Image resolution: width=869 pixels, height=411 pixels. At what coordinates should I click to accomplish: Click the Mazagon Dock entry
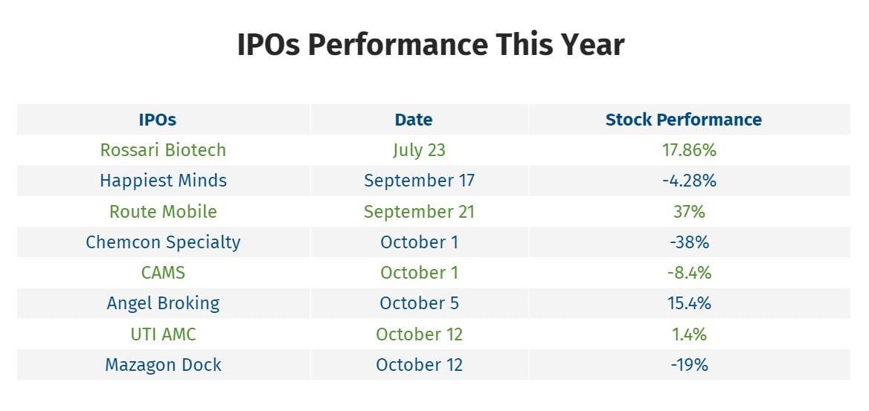(x=163, y=365)
